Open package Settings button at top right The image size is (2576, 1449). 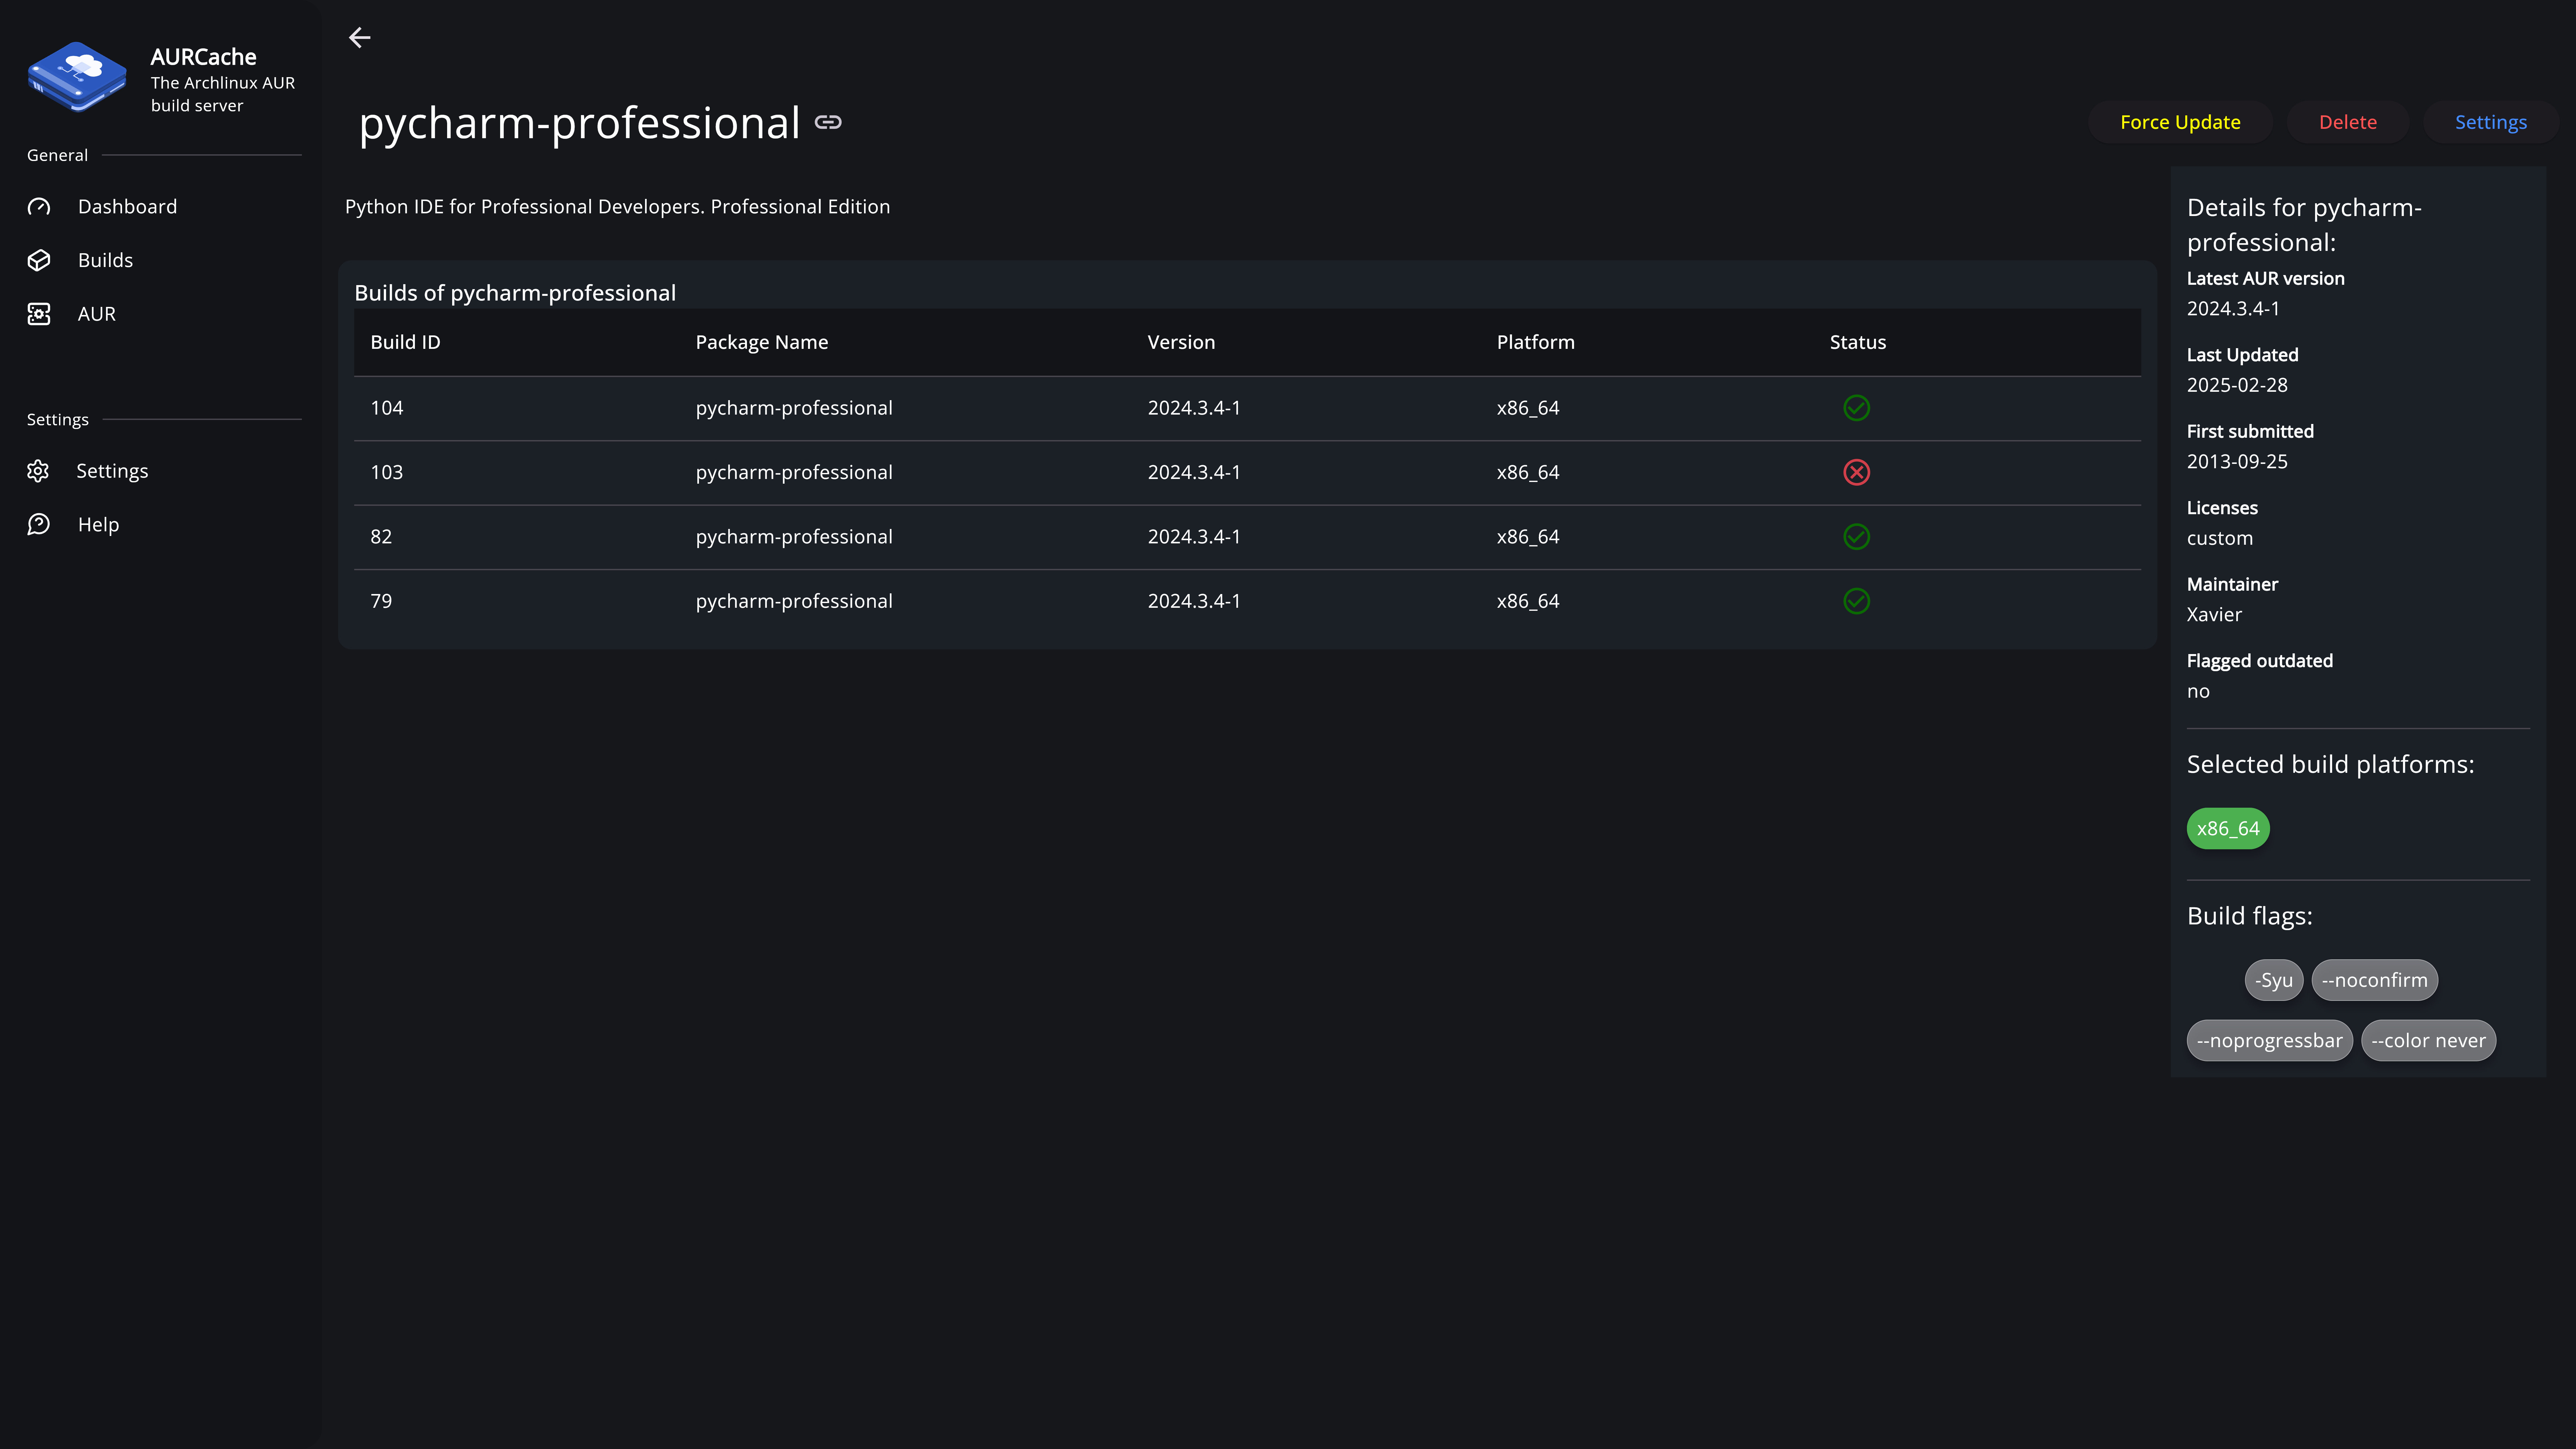pos(2490,122)
